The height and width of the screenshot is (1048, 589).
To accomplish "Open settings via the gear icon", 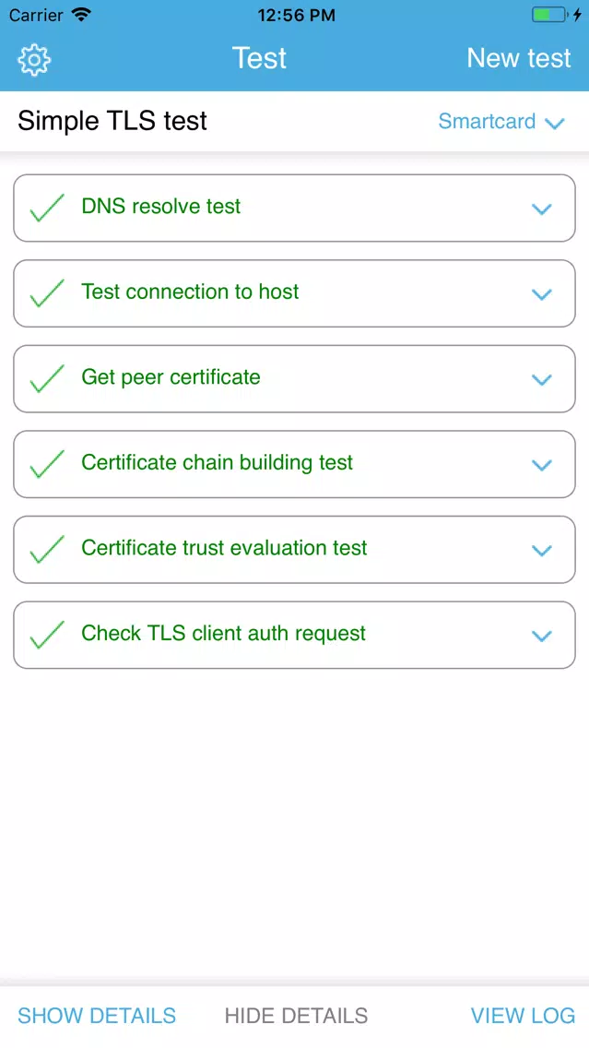I will coord(34,59).
